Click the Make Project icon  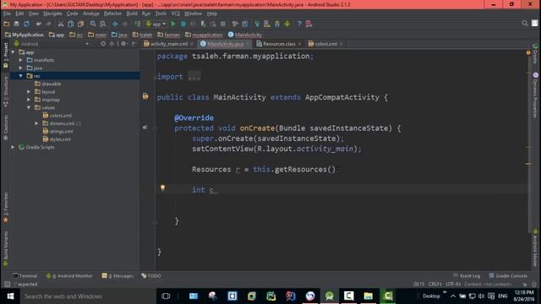pyautogui.click(x=138, y=24)
